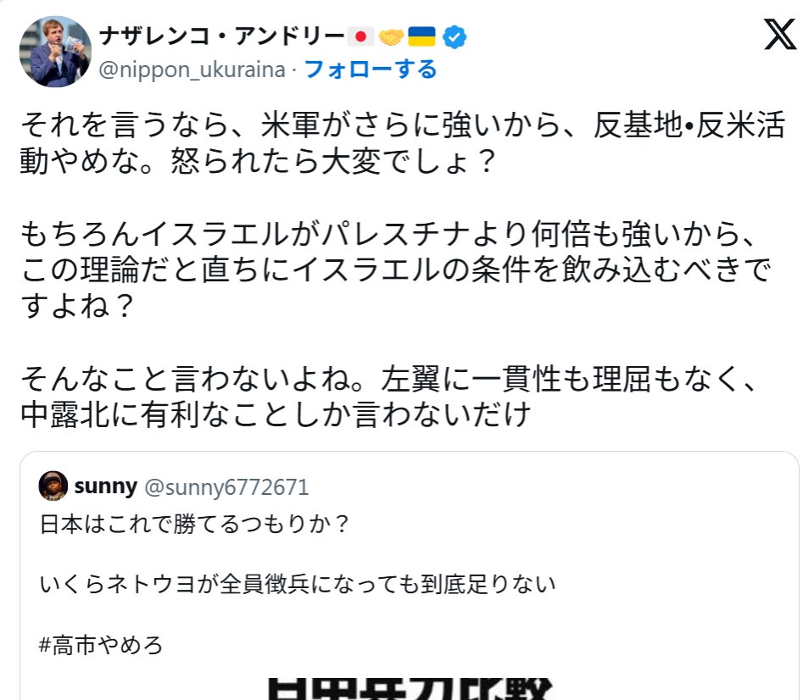Open the @sunny6772671 handle
The width and height of the screenshot is (803, 700).
(x=227, y=487)
